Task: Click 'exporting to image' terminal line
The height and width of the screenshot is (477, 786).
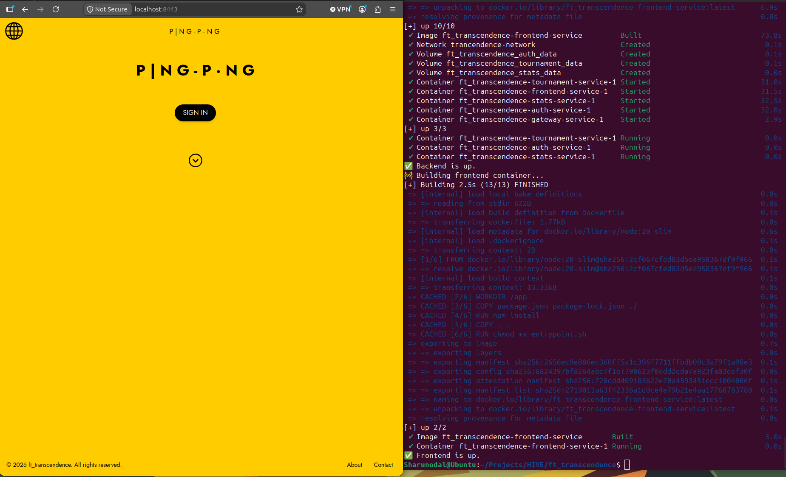Action: pos(459,343)
